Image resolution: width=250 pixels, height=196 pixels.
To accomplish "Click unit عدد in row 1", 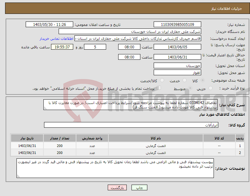I will point(92,146).
